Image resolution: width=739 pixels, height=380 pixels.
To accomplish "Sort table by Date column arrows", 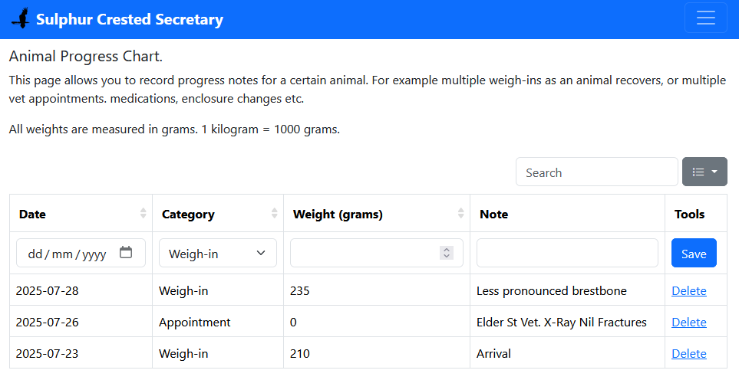I will click(143, 214).
